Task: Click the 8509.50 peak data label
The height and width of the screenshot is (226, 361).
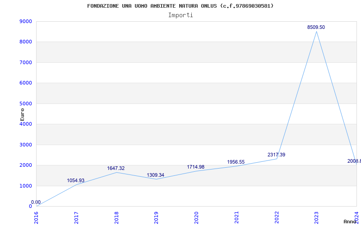Action: tap(316, 28)
